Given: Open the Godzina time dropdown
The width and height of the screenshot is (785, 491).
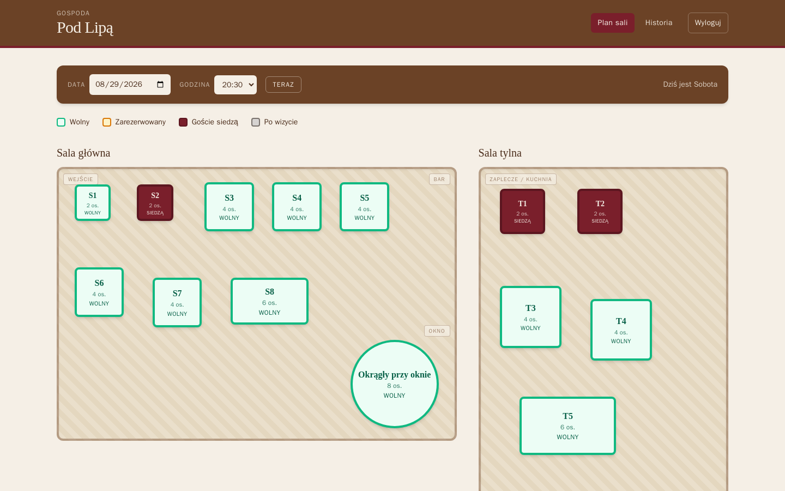Looking at the screenshot, I should (235, 85).
